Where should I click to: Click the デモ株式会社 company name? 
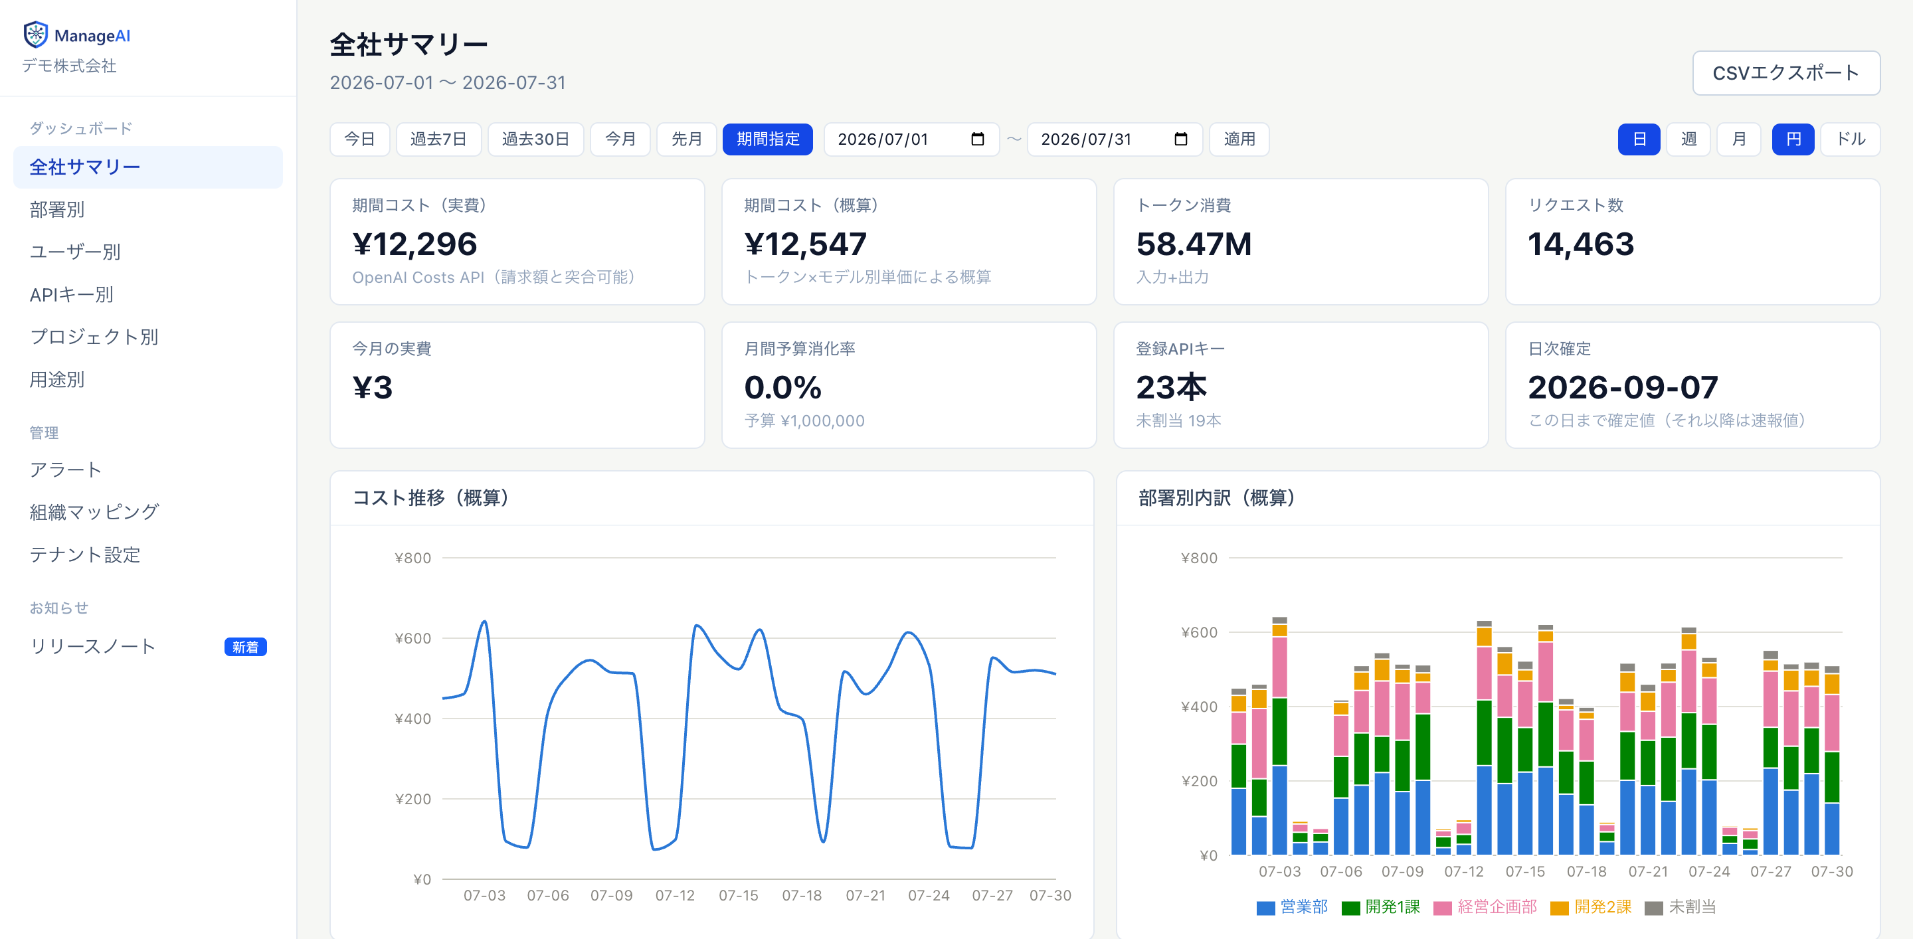tap(69, 66)
